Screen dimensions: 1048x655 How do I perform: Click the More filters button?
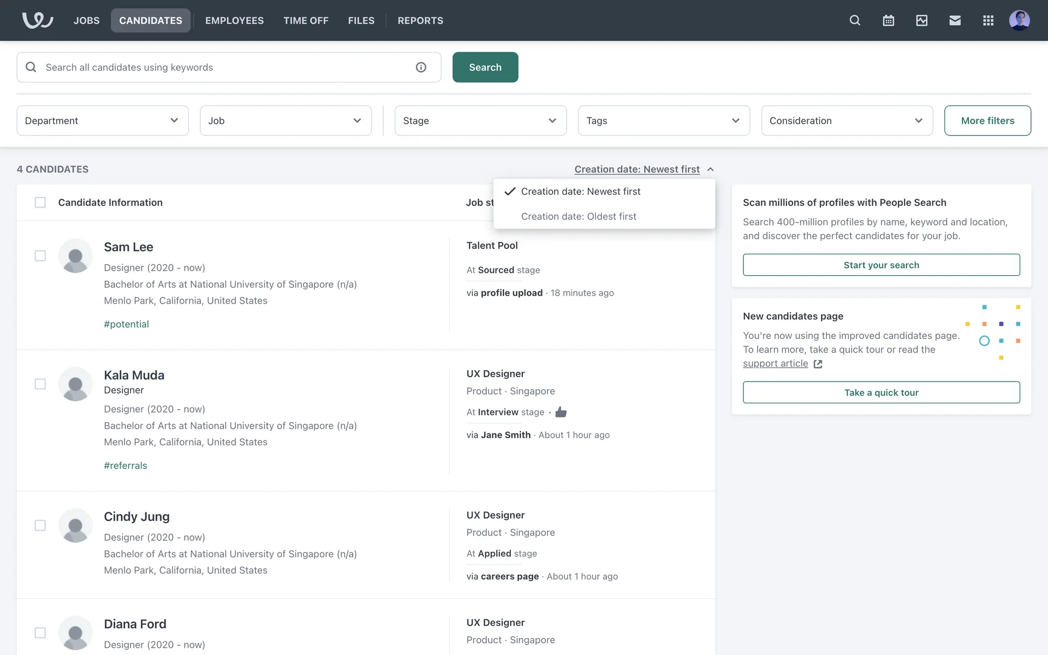click(987, 121)
